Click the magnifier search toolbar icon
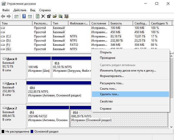Screen dimensions: 174x140 pyautogui.click(x=60, y=16)
